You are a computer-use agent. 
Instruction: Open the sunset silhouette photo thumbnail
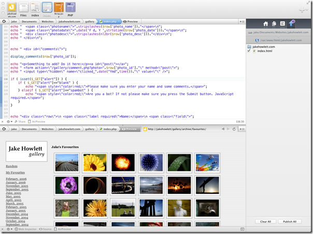179,185
